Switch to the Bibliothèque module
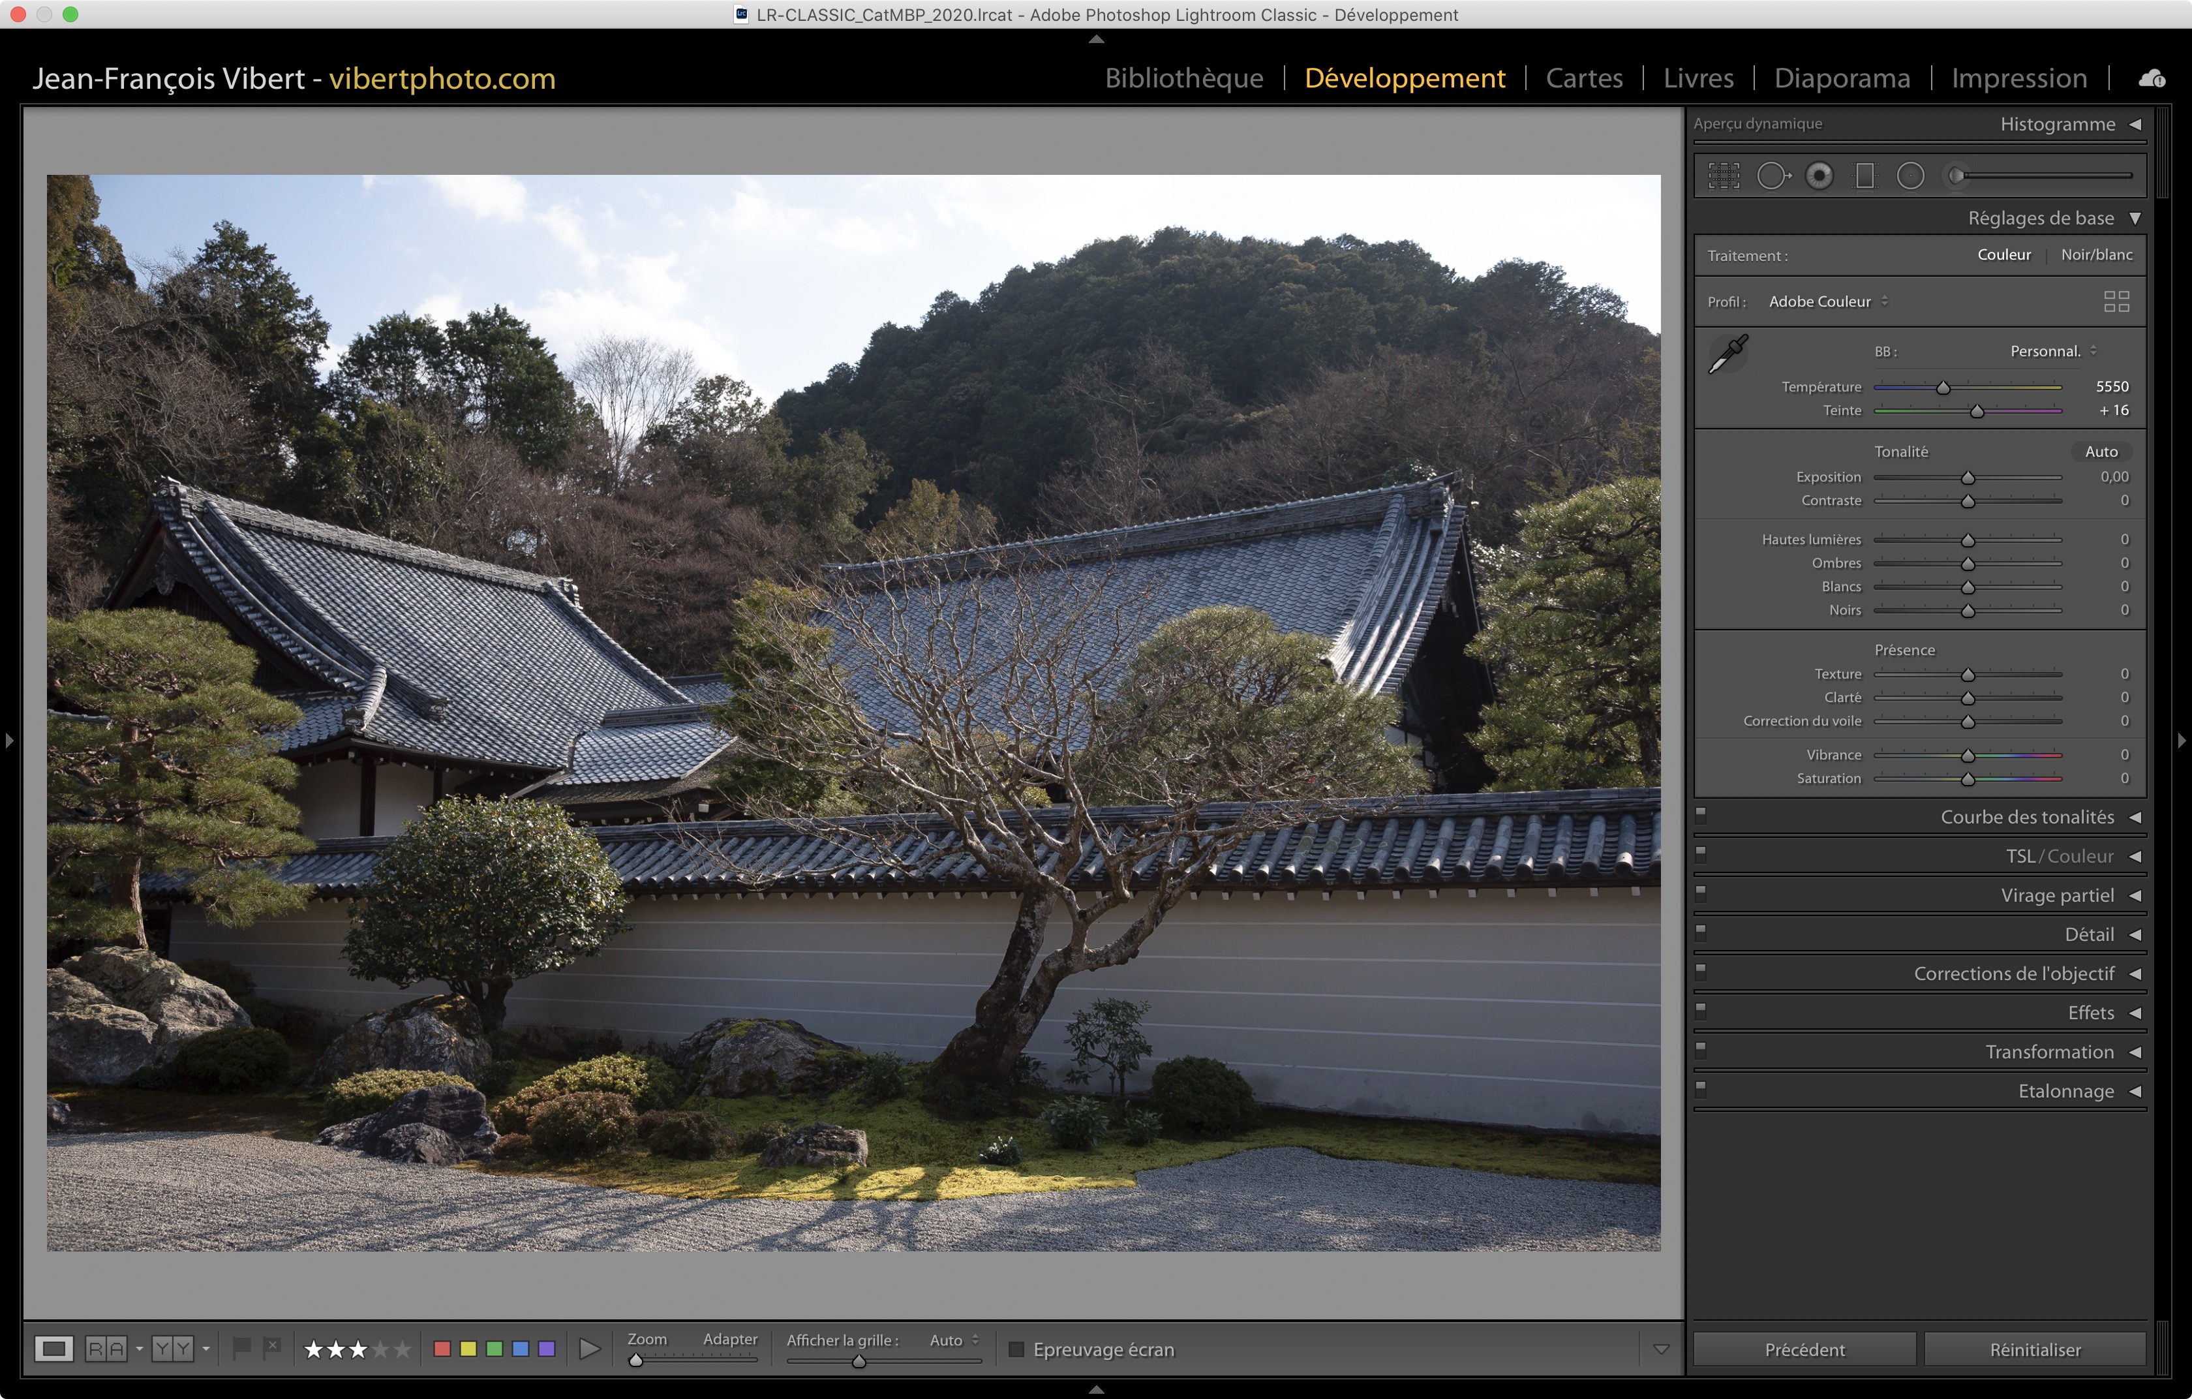The height and width of the screenshot is (1399, 2192). click(x=1183, y=78)
